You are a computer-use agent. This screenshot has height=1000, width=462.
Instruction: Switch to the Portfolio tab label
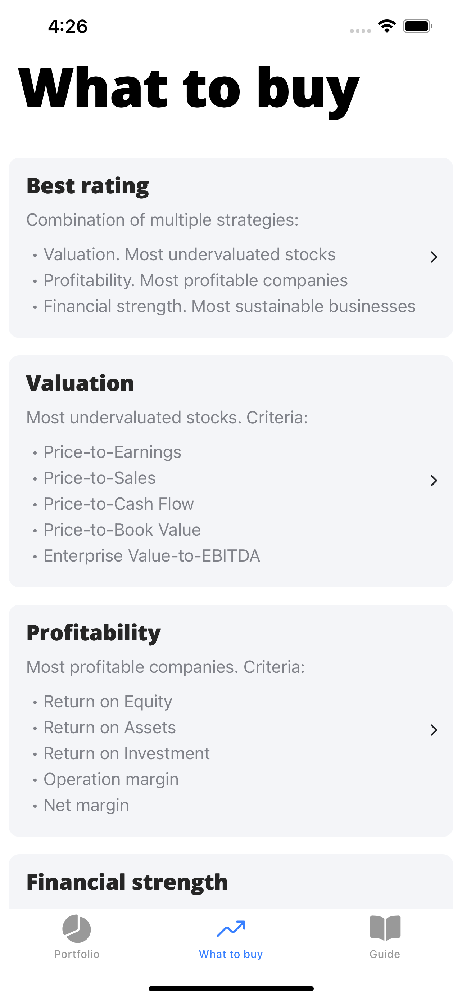point(77,954)
